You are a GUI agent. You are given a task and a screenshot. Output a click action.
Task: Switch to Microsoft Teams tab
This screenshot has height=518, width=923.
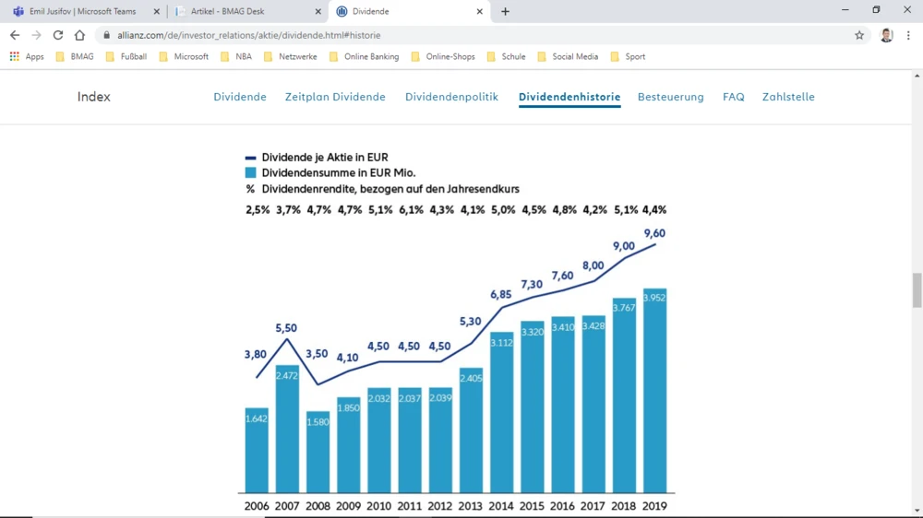pyautogui.click(x=81, y=12)
